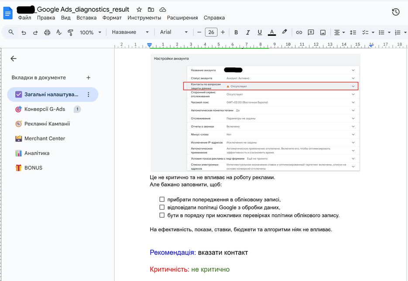Click the print icon

pos(47,32)
